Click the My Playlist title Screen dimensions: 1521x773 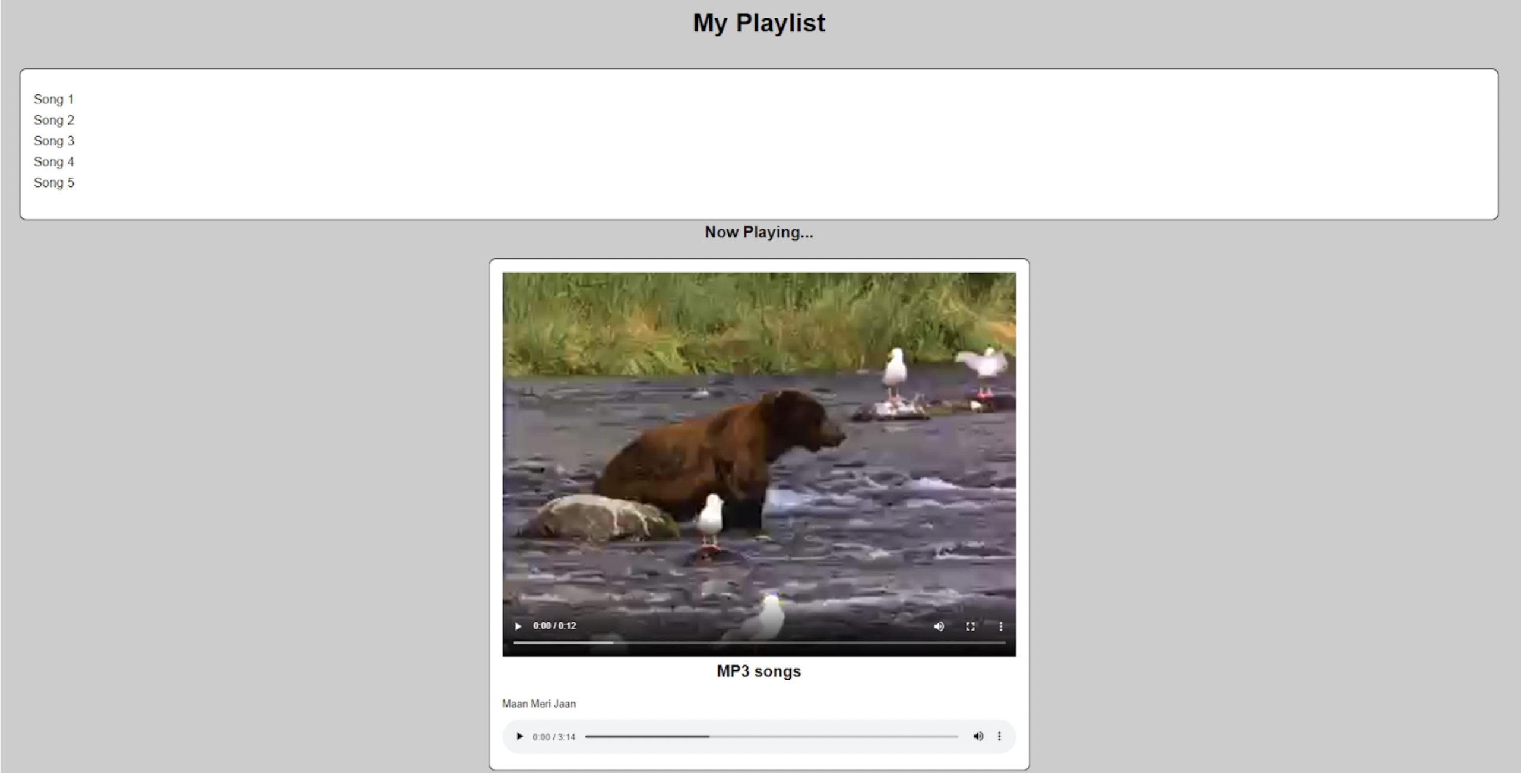coord(759,23)
